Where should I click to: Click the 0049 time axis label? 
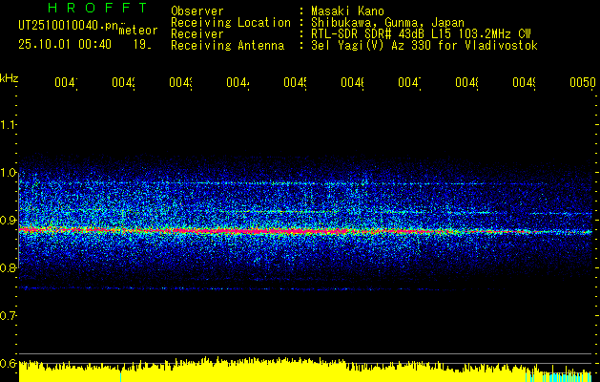coord(524,82)
